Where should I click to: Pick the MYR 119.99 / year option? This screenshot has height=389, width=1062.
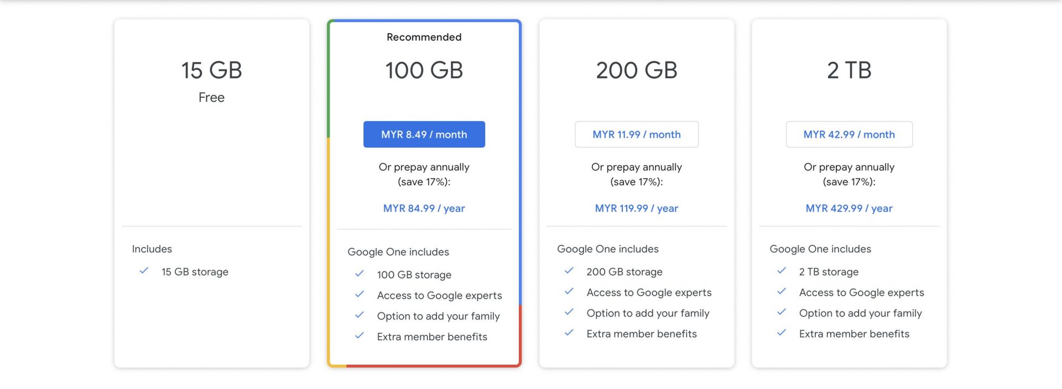(637, 209)
